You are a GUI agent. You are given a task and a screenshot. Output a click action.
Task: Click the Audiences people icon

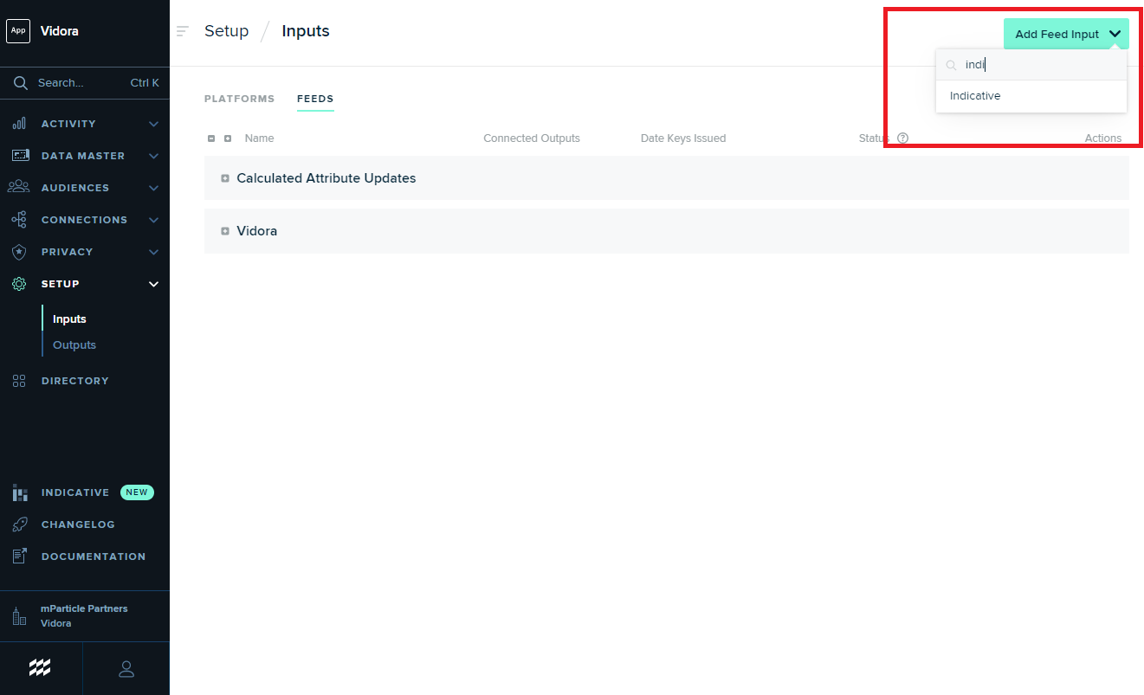(x=19, y=188)
